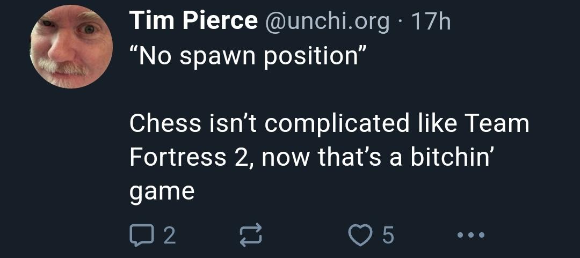The width and height of the screenshot is (580, 258).
Task: Click the word "Chess" in the post
Action: coord(165,124)
